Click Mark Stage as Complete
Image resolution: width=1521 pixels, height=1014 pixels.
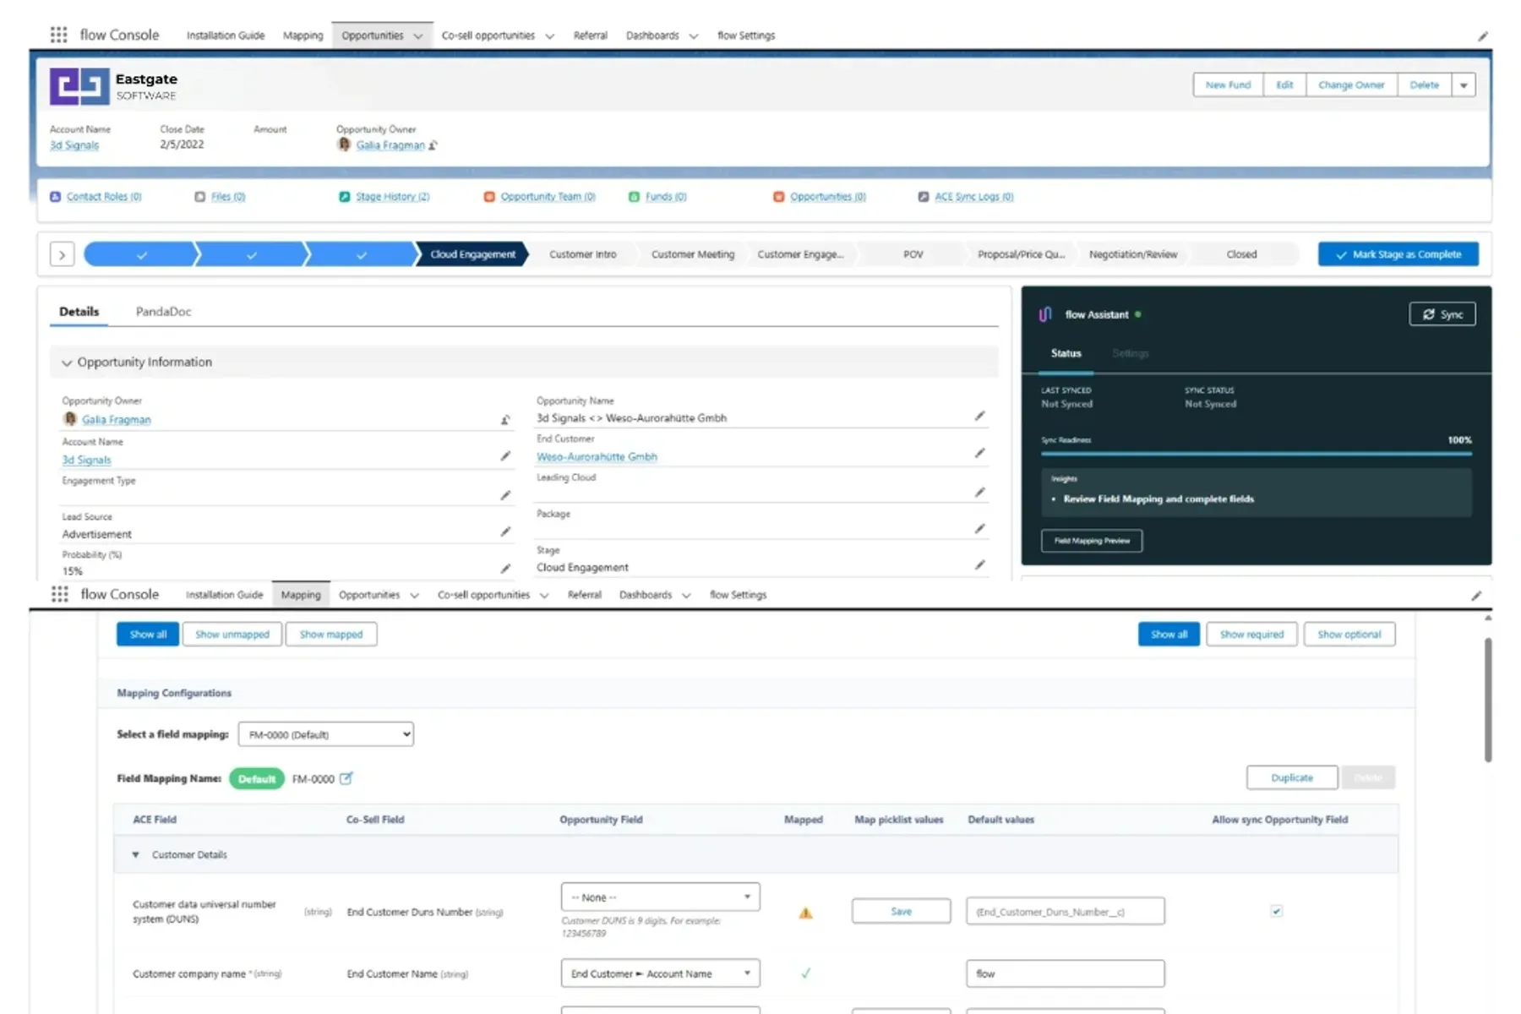(1398, 253)
